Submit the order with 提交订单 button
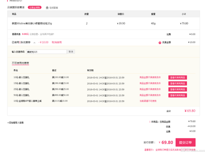This screenshot has height=152, width=205. tap(186, 142)
